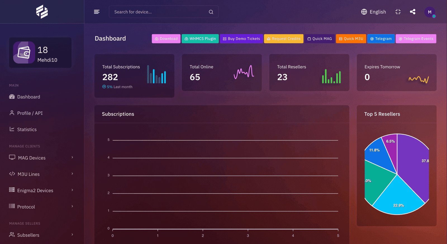Select the 22.9% cyan pie slice
Image resolution: width=447 pixels, height=244 pixels.
click(398, 200)
